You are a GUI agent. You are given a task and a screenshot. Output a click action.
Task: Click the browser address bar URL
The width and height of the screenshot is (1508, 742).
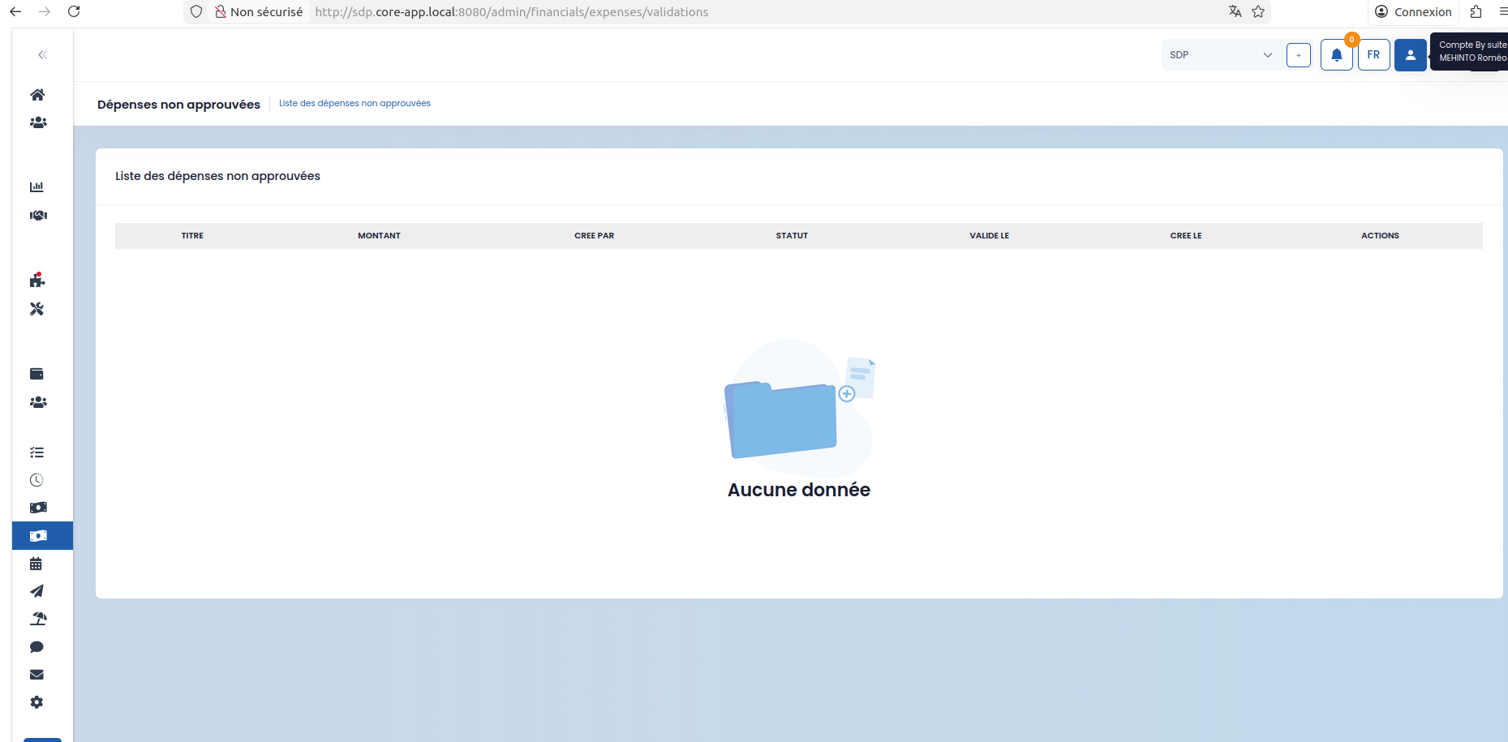[511, 12]
